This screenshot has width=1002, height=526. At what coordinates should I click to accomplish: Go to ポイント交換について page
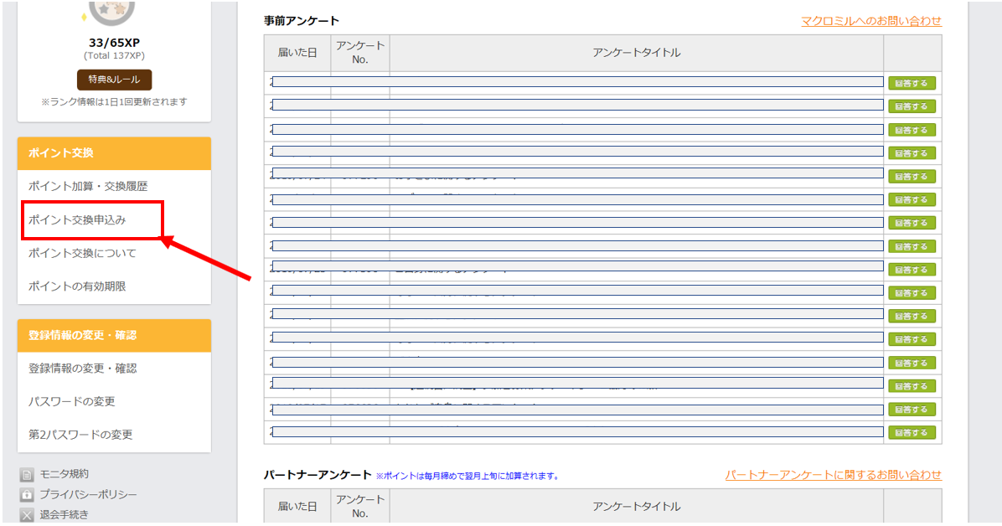(x=82, y=253)
